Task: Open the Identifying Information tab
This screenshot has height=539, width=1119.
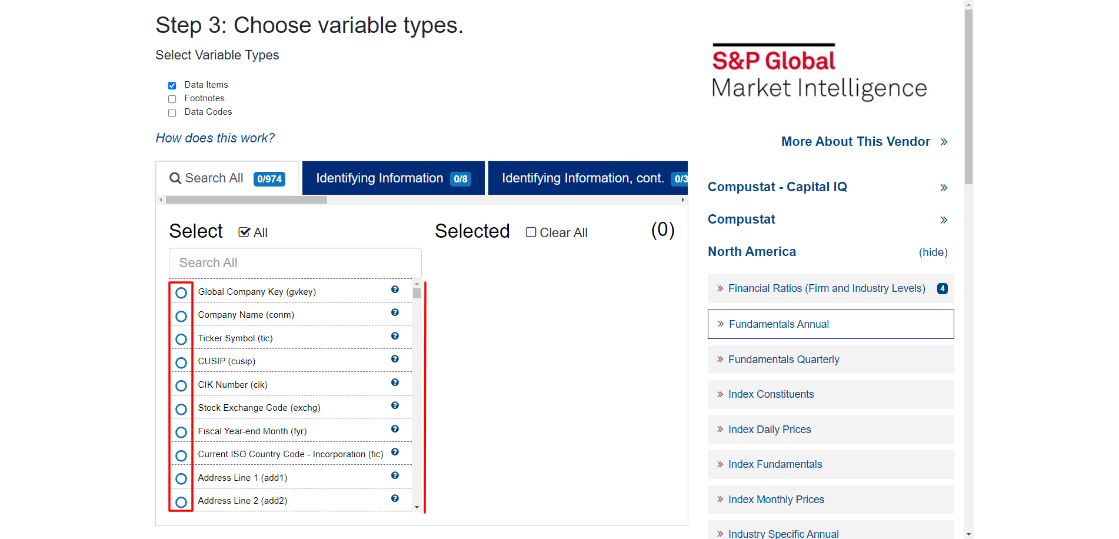Action: point(394,178)
